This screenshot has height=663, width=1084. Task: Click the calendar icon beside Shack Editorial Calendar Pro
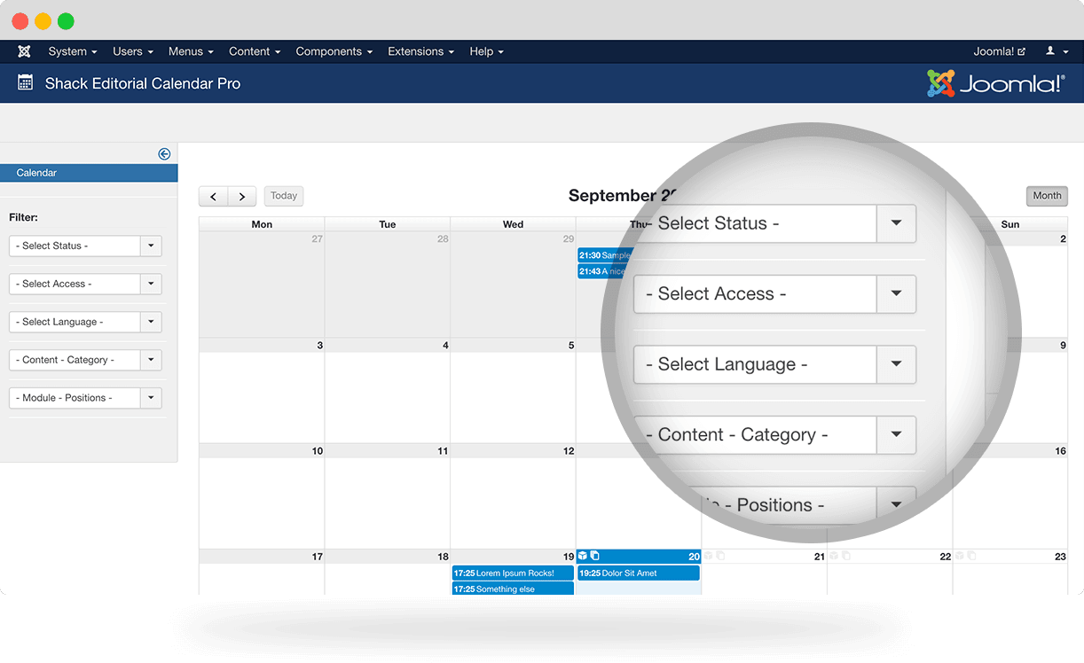click(x=25, y=83)
